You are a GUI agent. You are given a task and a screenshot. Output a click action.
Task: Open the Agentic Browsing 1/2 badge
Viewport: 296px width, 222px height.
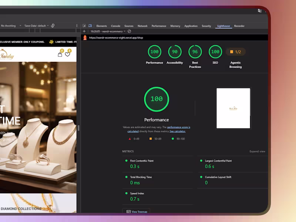235,52
